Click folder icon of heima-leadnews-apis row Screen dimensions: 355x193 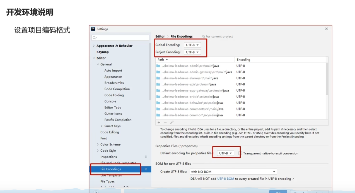tap(158, 84)
